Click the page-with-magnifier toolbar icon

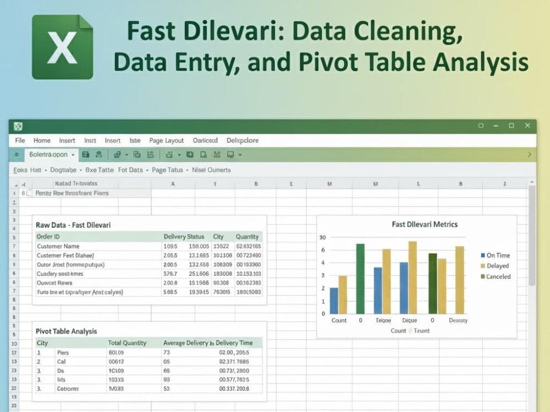tap(204, 154)
